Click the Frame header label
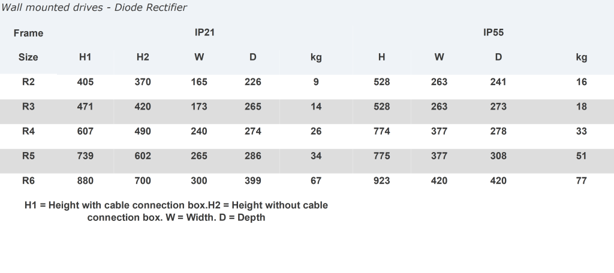Screen dimensions: 614x273 [28, 33]
